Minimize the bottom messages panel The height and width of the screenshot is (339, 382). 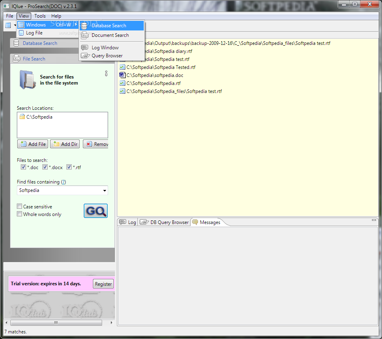click(374, 220)
